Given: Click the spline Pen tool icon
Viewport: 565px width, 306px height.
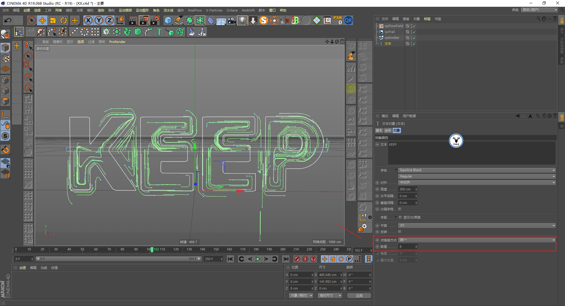Looking at the screenshot, I should tap(179, 20).
